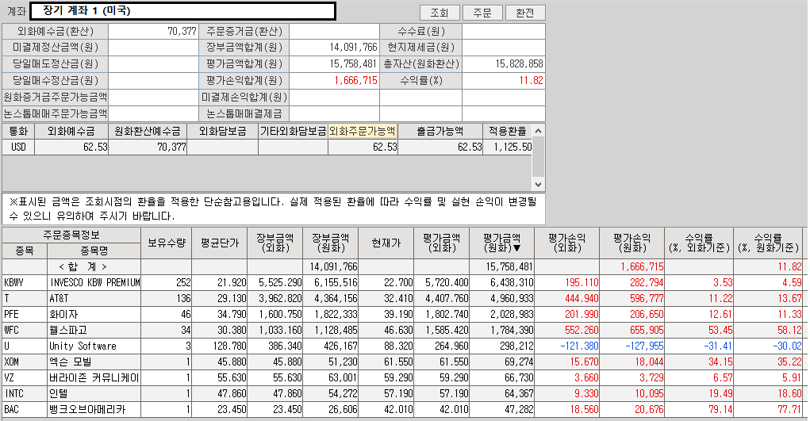The width and height of the screenshot is (810, 421).
Task: Select the T ticker cell
Action: click(25, 299)
